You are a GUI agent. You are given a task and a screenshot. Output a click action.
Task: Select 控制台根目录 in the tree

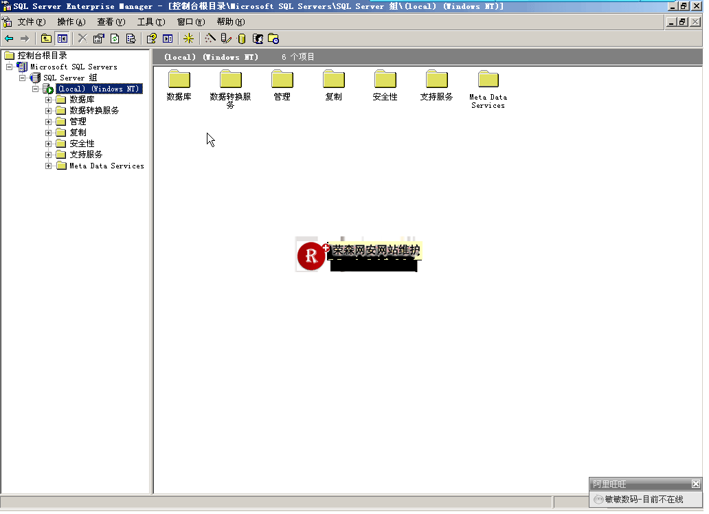pos(42,55)
